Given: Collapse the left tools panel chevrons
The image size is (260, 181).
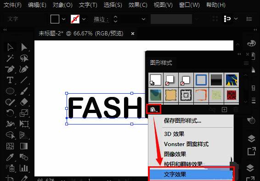Looking at the screenshot, I should coord(5,30).
